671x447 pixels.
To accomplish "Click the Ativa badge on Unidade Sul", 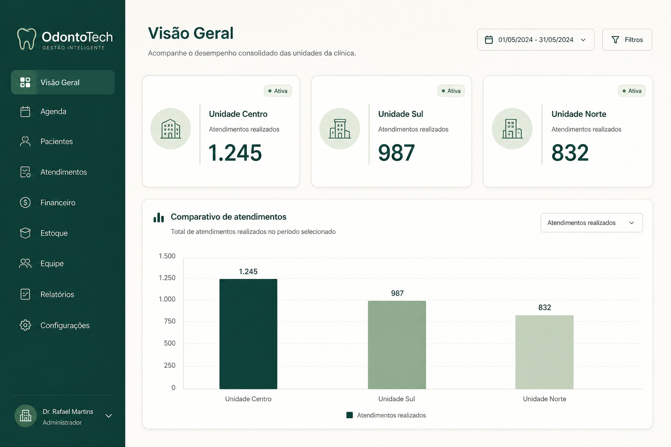I will (451, 91).
